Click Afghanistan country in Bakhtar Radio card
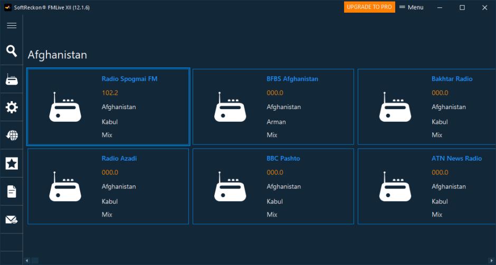Image resolution: width=496 pixels, height=265 pixels. pos(449,107)
